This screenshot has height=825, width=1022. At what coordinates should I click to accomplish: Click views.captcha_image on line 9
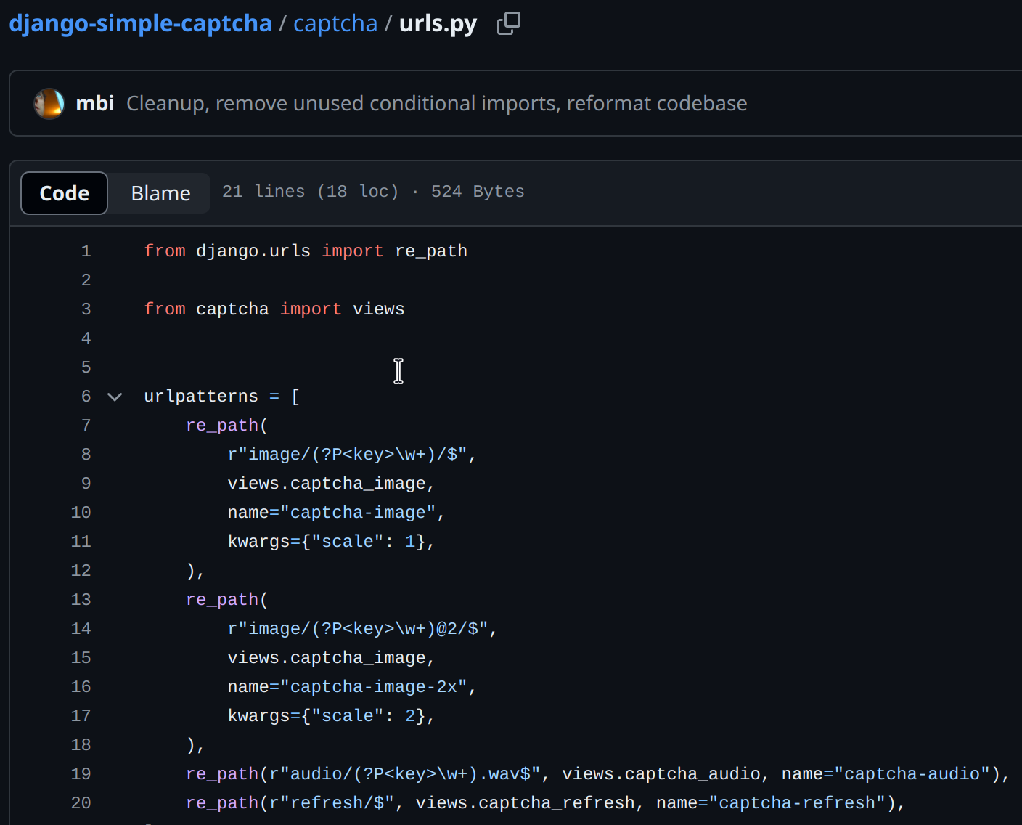[327, 484]
